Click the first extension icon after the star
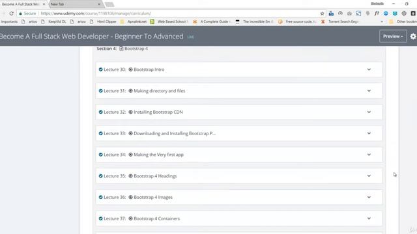This screenshot has height=234, width=417. 331,13
